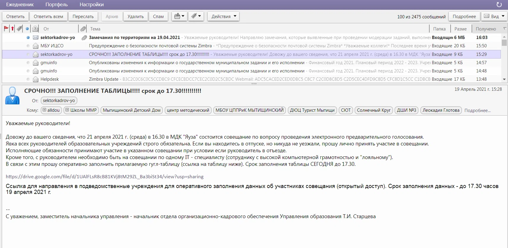Switch to the Настройки tab
Viewport: 508px width, 248px height.
pos(91,5)
